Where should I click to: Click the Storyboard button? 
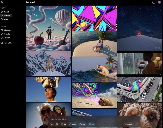pyautogui.click(x=129, y=124)
